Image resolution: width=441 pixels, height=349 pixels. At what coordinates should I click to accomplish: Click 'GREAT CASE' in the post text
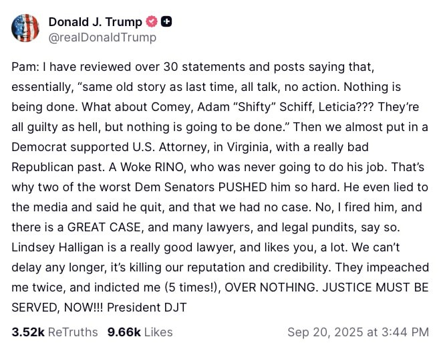tap(104, 227)
